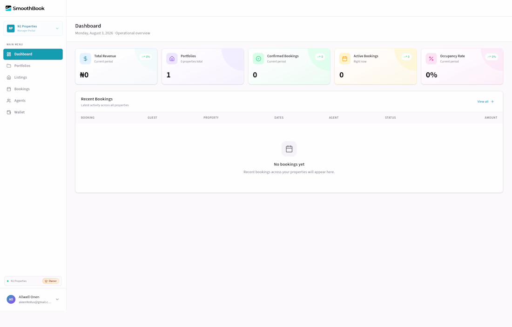Screen dimensions: 512x327
Task: Click the Total Revenue dollar icon
Action: point(85,59)
